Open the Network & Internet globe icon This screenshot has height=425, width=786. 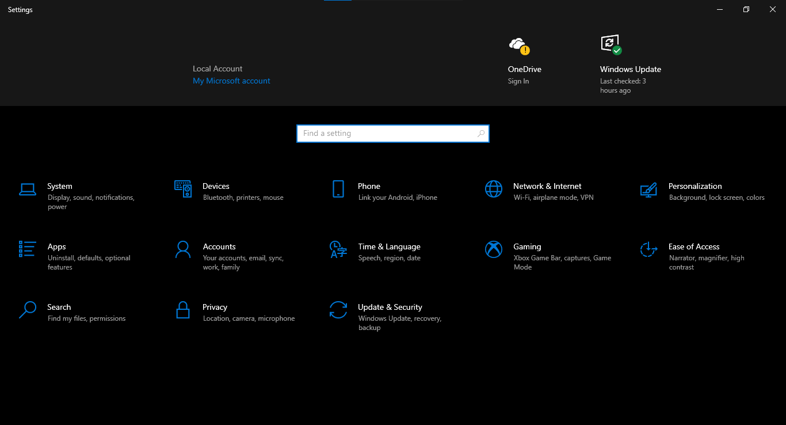(x=494, y=189)
